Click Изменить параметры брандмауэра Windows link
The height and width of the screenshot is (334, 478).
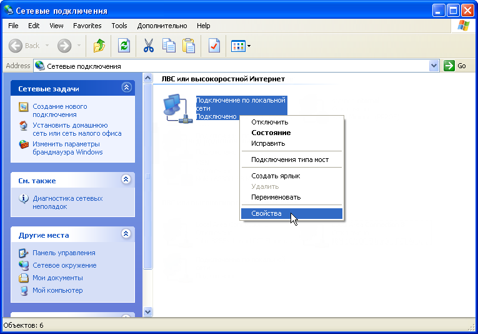67,148
